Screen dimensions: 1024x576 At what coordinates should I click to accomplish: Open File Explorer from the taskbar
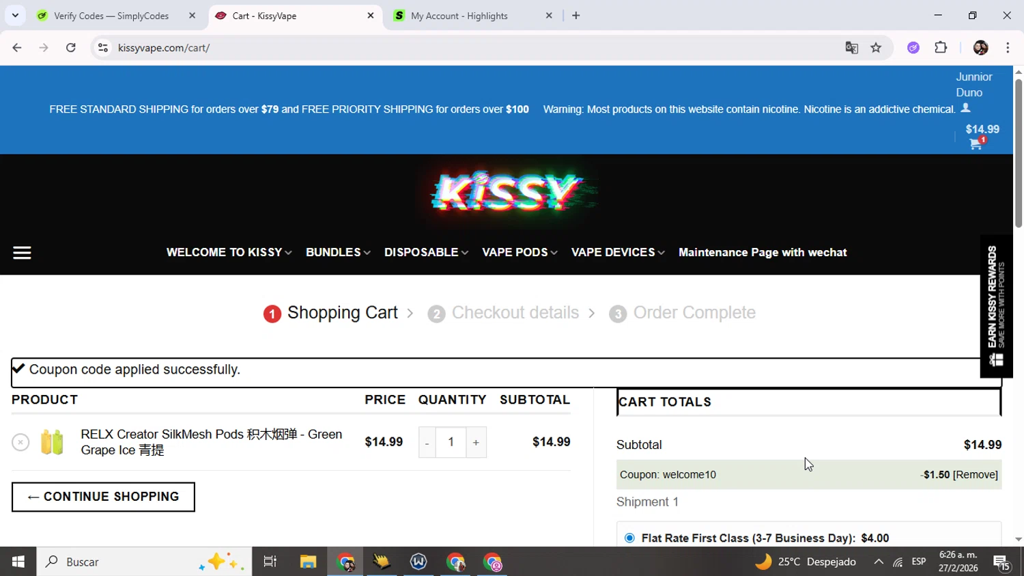tap(308, 562)
